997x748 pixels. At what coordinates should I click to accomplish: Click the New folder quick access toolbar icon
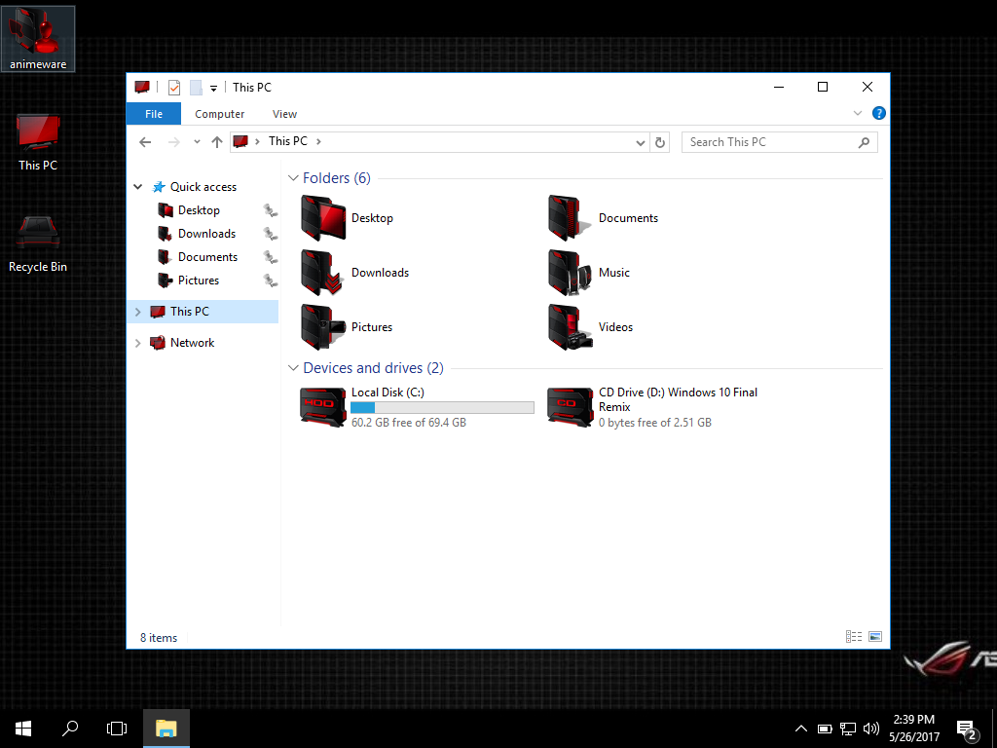click(196, 88)
